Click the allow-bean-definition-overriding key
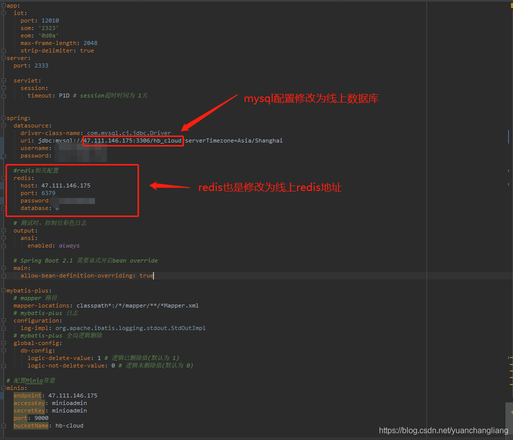The height and width of the screenshot is (440, 513). [76, 275]
